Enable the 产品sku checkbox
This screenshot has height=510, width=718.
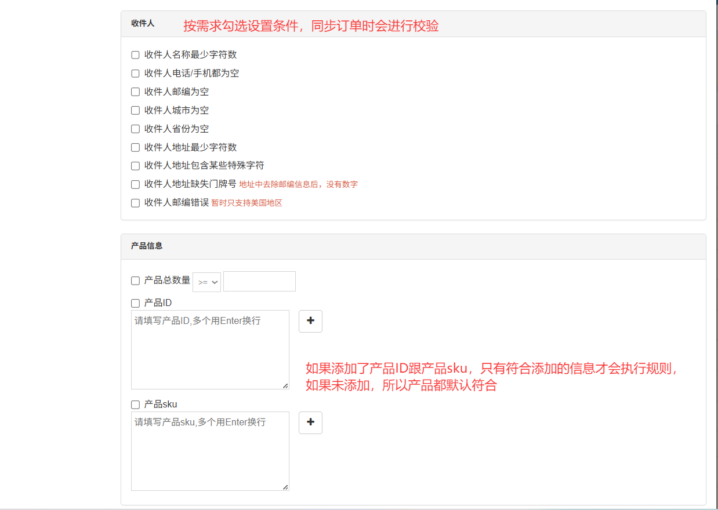pos(135,405)
